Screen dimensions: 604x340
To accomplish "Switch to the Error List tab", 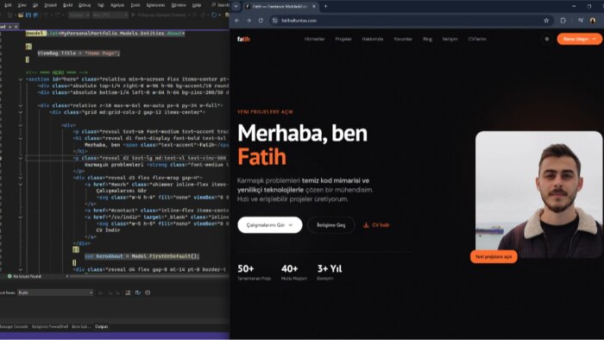I will pos(81,326).
